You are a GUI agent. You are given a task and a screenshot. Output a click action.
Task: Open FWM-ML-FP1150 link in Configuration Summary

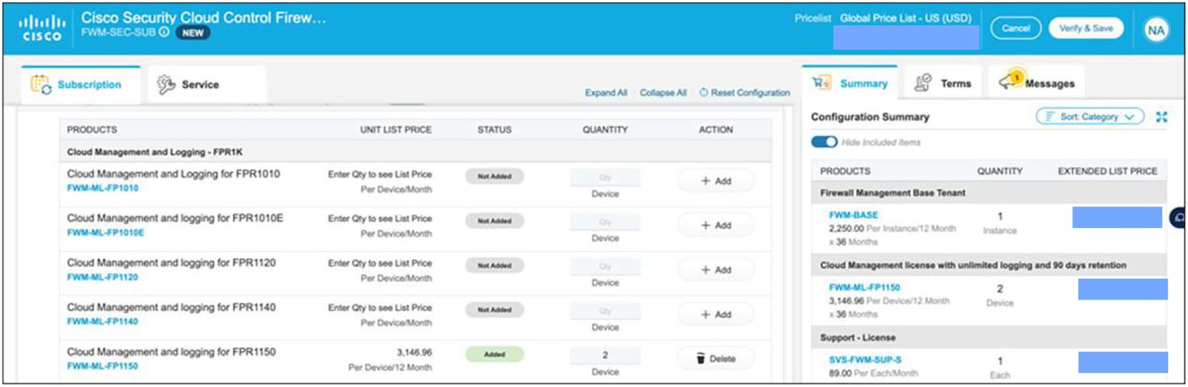point(864,287)
